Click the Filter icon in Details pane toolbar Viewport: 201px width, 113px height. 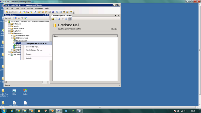point(63,19)
